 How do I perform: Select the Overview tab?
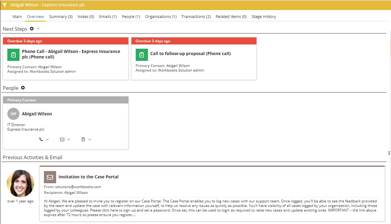tap(35, 17)
